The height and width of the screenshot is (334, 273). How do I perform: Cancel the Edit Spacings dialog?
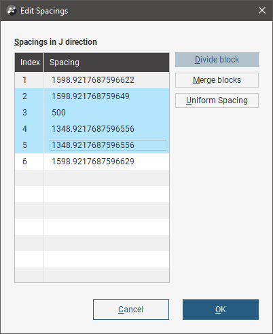[x=131, y=310]
